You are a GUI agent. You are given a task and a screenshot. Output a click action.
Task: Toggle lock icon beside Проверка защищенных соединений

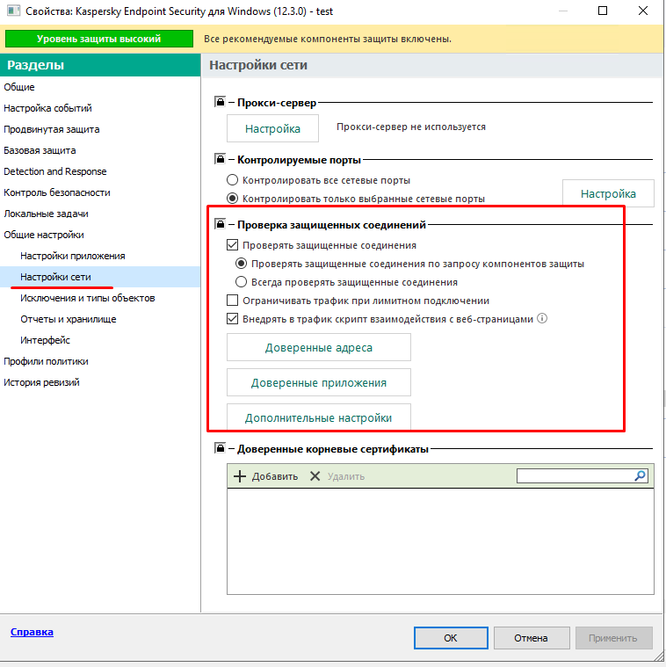[220, 224]
